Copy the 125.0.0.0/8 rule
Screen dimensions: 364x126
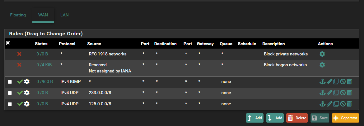click(336, 104)
